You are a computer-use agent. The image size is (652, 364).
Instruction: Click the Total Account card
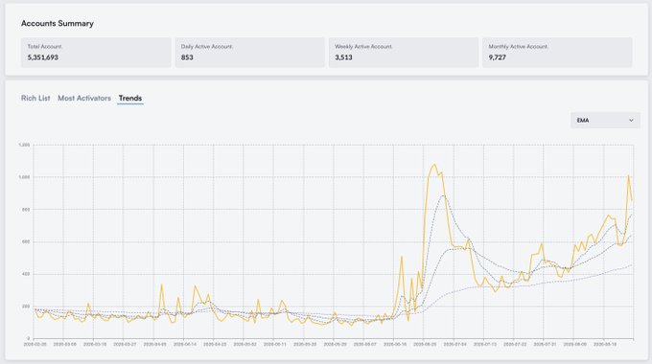[96, 53]
